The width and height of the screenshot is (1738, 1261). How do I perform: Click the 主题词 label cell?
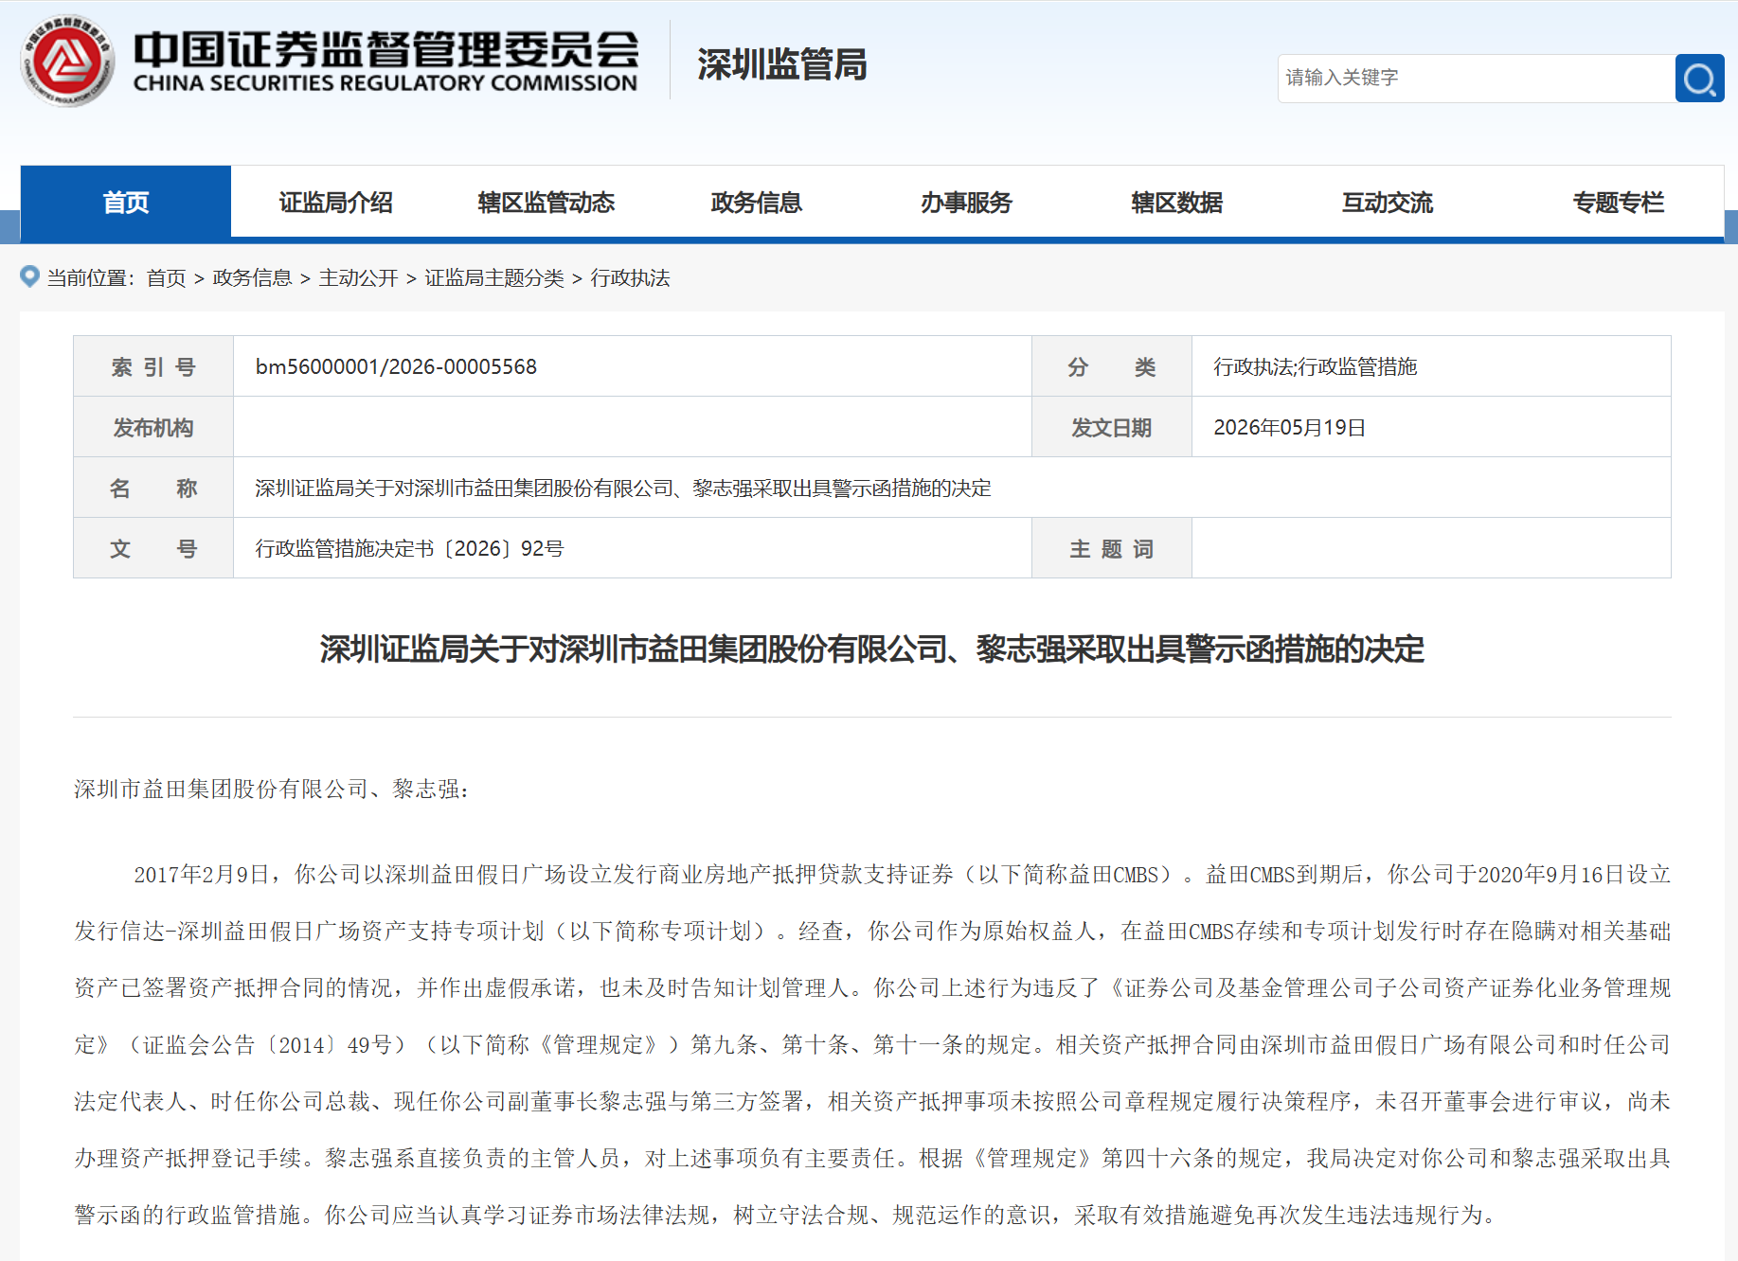coord(1112,548)
